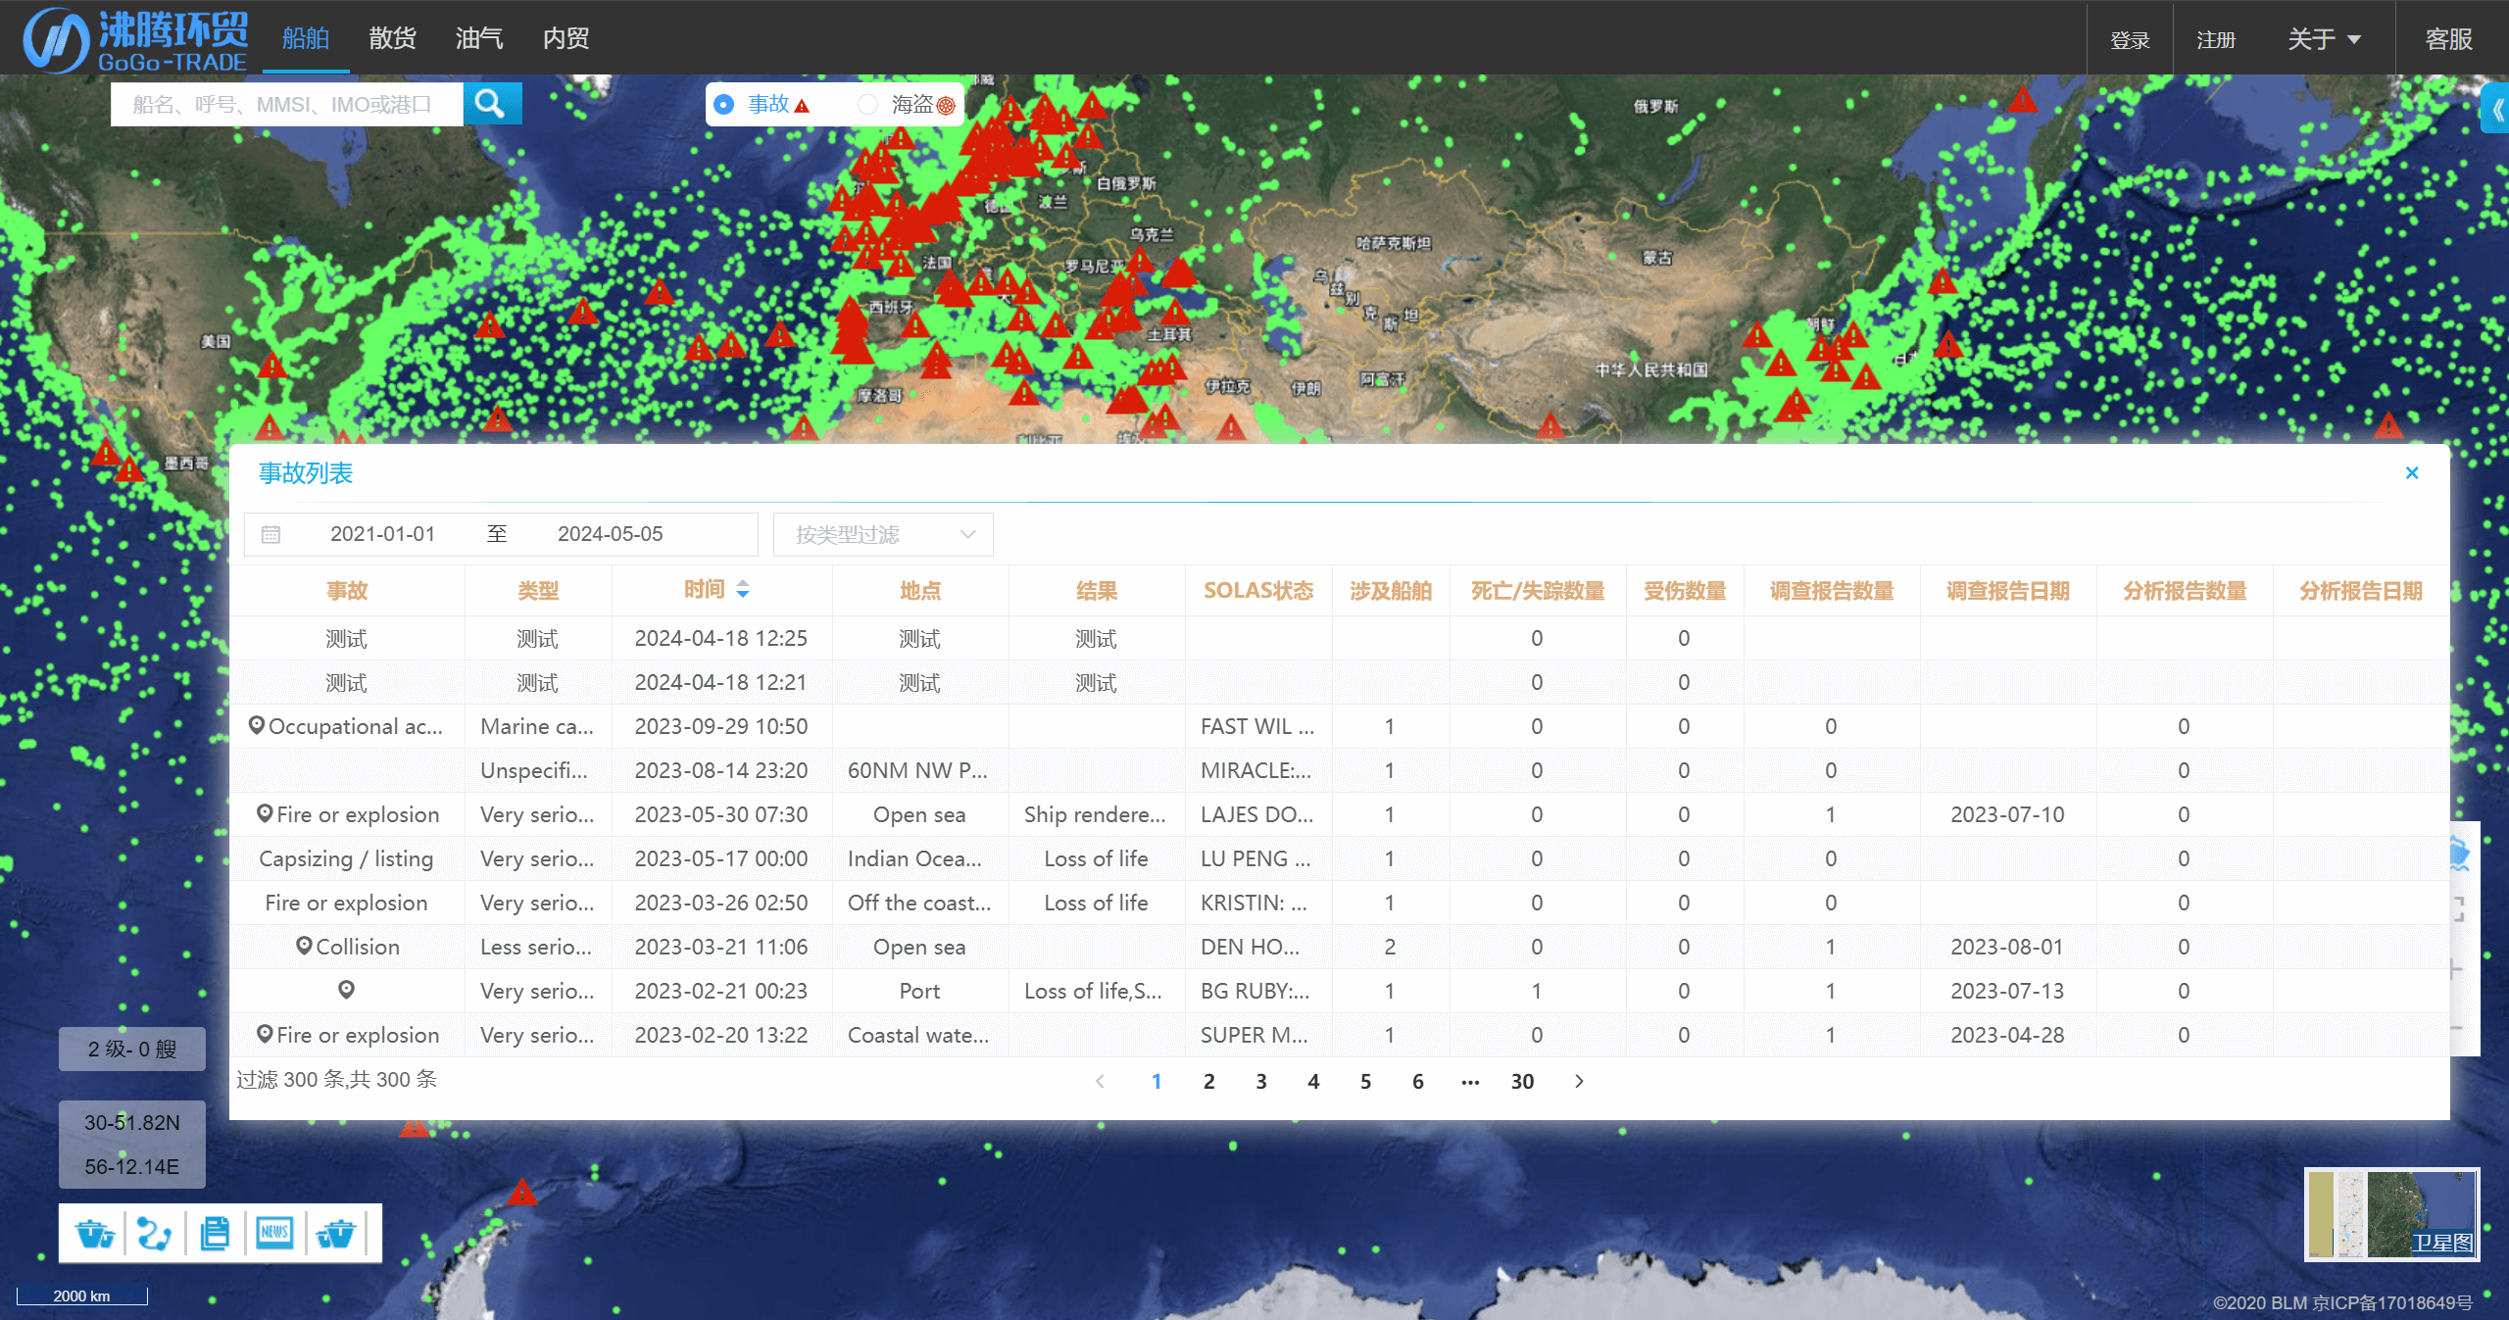Screen dimensions: 2509x1320
Task: Close the 事故列表 panel
Action: 2412,473
